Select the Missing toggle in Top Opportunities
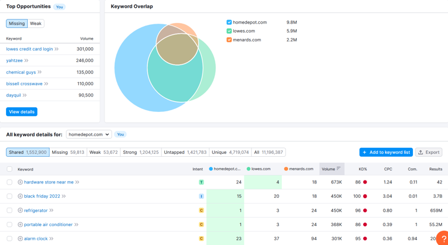 point(17,23)
